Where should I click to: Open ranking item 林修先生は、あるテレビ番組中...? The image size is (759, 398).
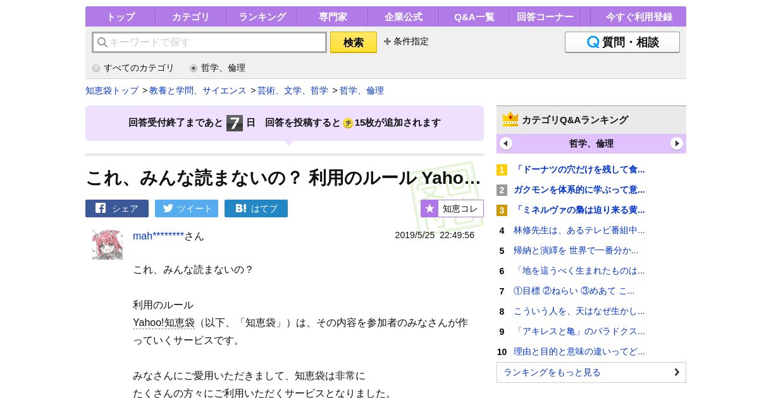pyautogui.click(x=579, y=230)
